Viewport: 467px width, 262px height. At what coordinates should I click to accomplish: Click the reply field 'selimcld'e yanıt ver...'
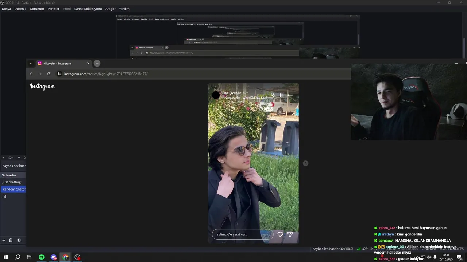click(x=243, y=234)
